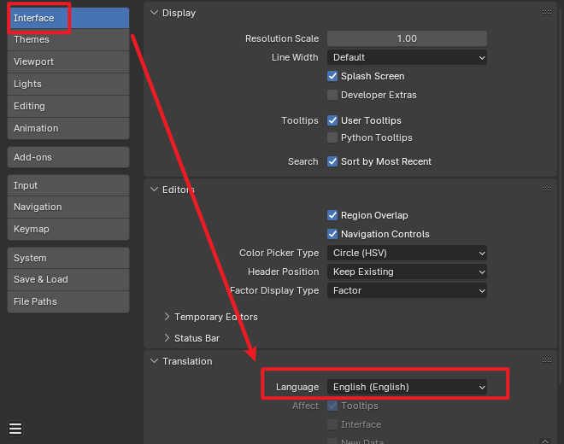Toggle the Splash Screen checkbox
Viewport: 564px width, 444px height.
click(x=333, y=76)
